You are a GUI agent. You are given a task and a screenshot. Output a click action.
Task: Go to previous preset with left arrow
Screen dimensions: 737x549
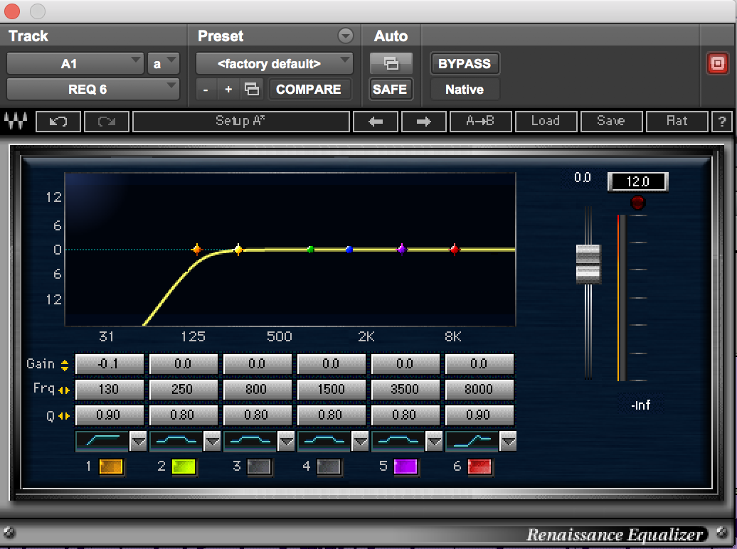pos(376,122)
